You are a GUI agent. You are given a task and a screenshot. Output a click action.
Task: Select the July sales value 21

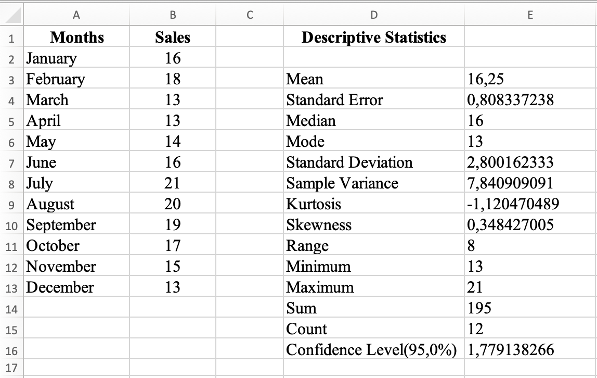tap(173, 183)
